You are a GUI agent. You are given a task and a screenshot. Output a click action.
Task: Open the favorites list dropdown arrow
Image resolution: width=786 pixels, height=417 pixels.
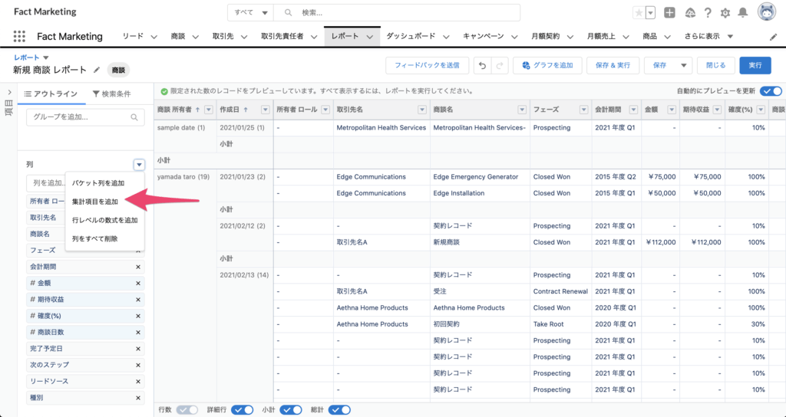[651, 13]
